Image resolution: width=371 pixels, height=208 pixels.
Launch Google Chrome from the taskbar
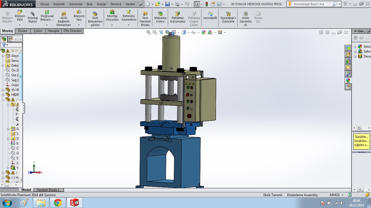pos(58,203)
